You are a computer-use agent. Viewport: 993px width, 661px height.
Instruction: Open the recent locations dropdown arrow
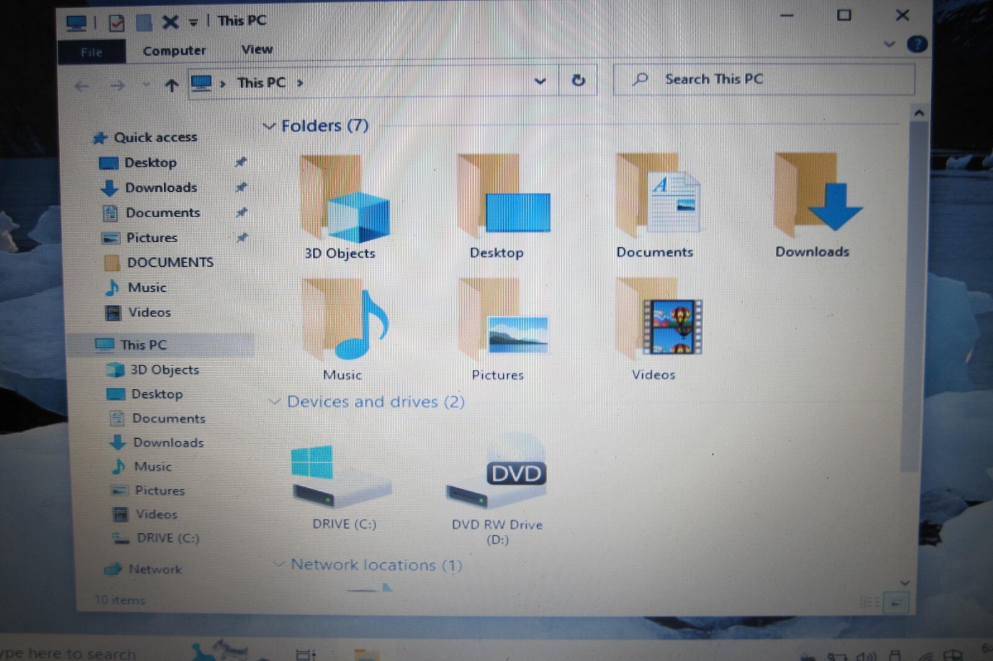[146, 84]
